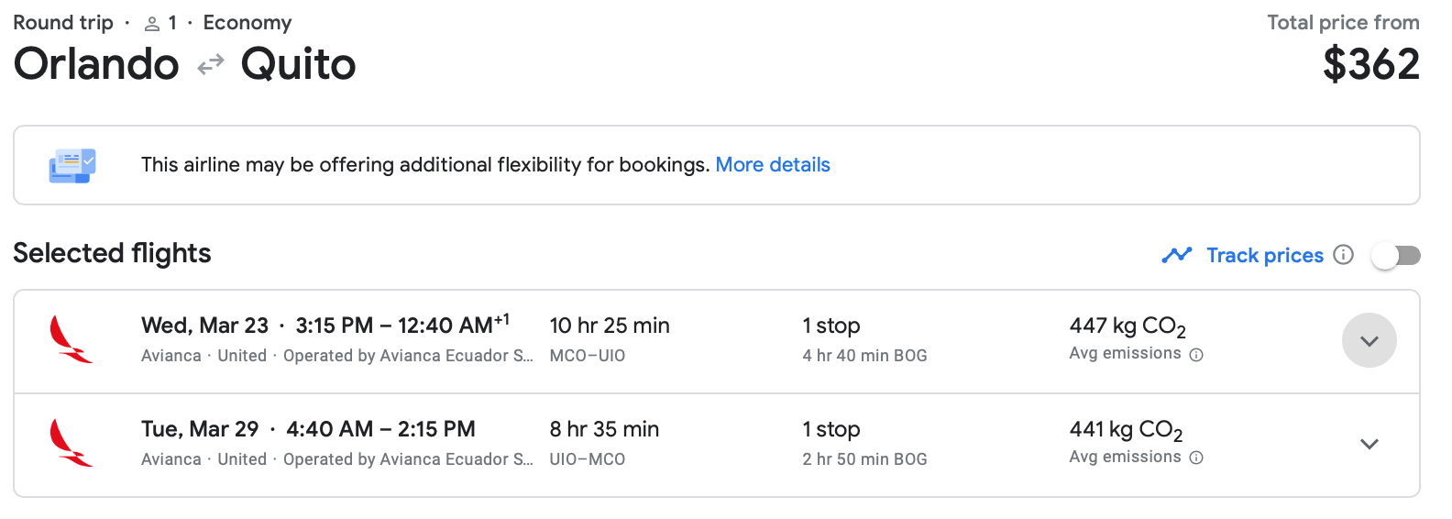This screenshot has width=1452, height=519.
Task: Click emissions info icon for 441 kg flight
Action: coord(1196,458)
